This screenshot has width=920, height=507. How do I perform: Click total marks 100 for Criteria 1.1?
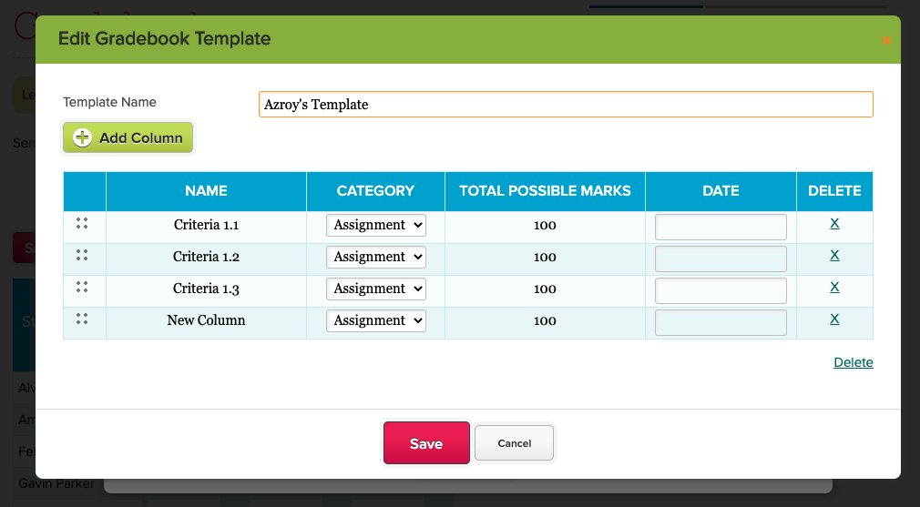[x=545, y=226]
